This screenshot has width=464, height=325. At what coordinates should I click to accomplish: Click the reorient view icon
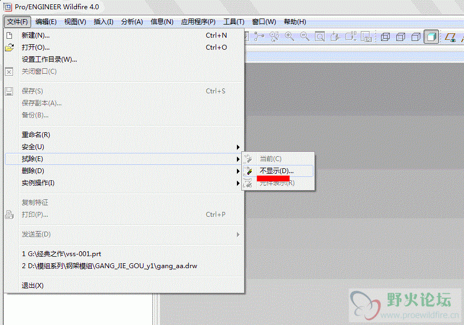point(335,37)
